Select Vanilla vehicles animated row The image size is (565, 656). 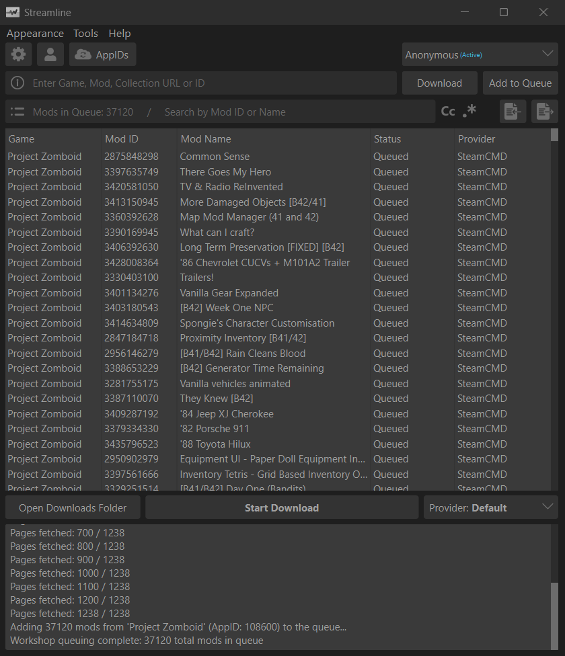pyautogui.click(x=278, y=384)
